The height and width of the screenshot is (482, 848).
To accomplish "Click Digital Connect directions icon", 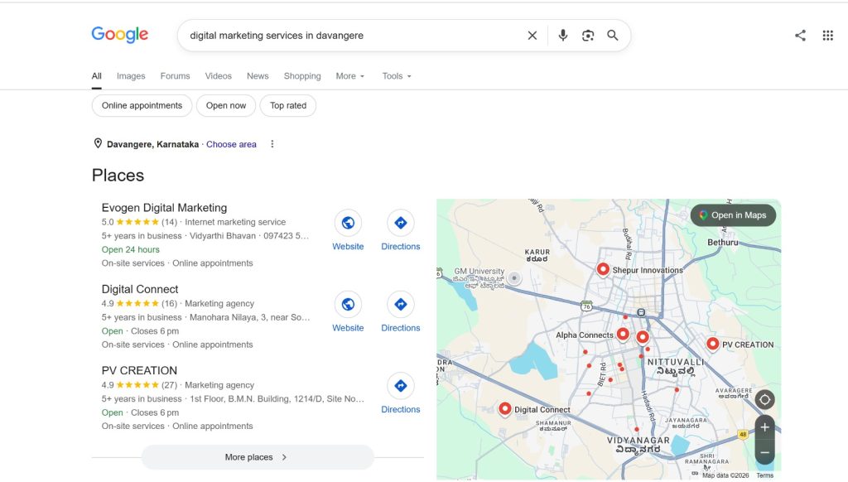I will (x=401, y=304).
